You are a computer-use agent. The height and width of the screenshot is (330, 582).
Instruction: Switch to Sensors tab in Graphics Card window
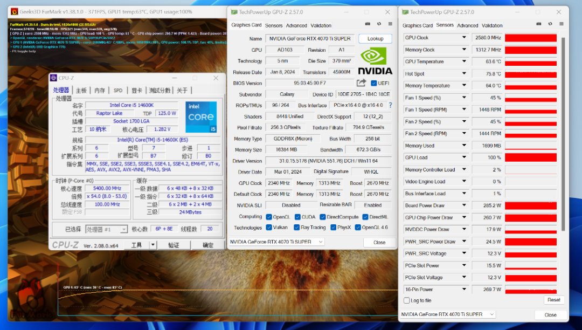(274, 26)
